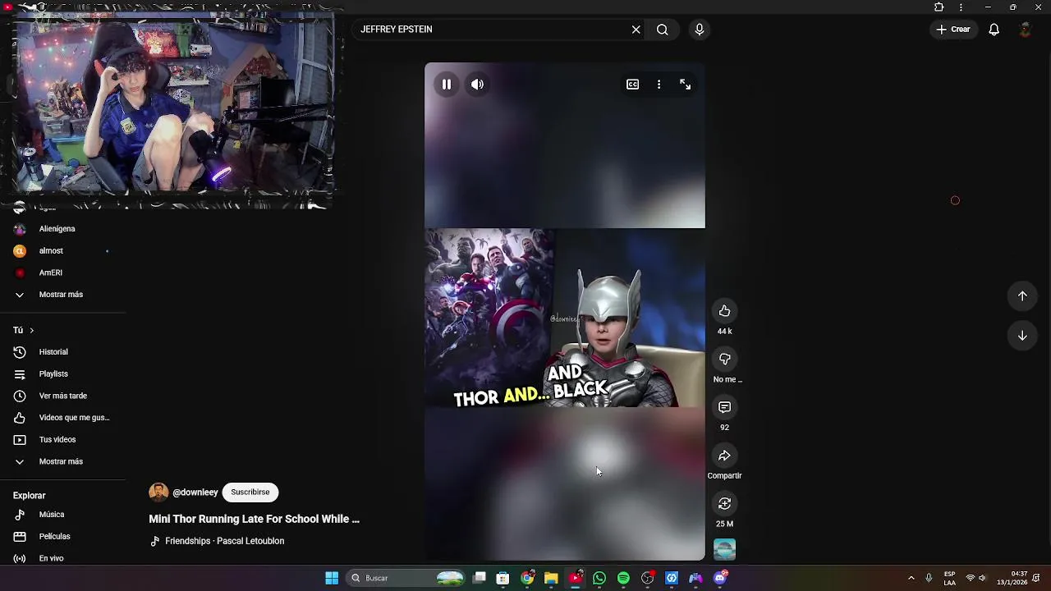Screen dimensions: 1051x591
Task: Toggle closed captions CC icon
Action: pyautogui.click(x=632, y=85)
